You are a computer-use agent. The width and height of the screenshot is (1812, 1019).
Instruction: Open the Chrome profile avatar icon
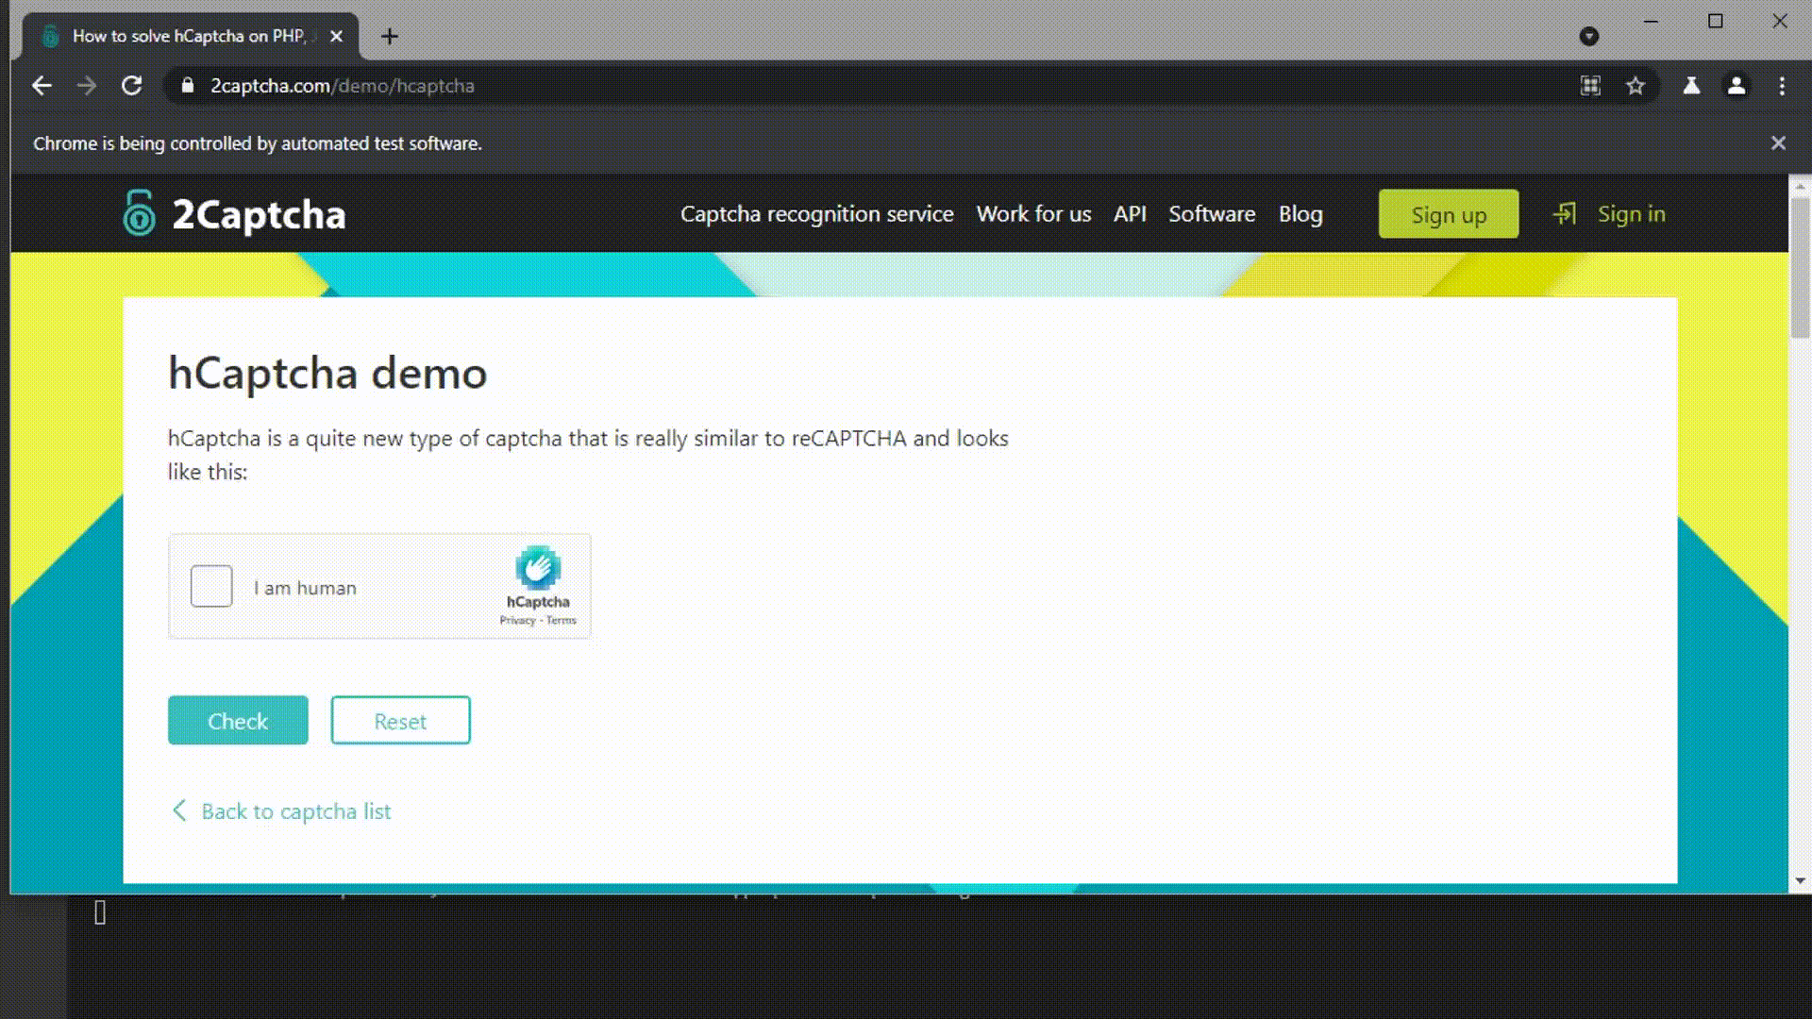point(1736,86)
